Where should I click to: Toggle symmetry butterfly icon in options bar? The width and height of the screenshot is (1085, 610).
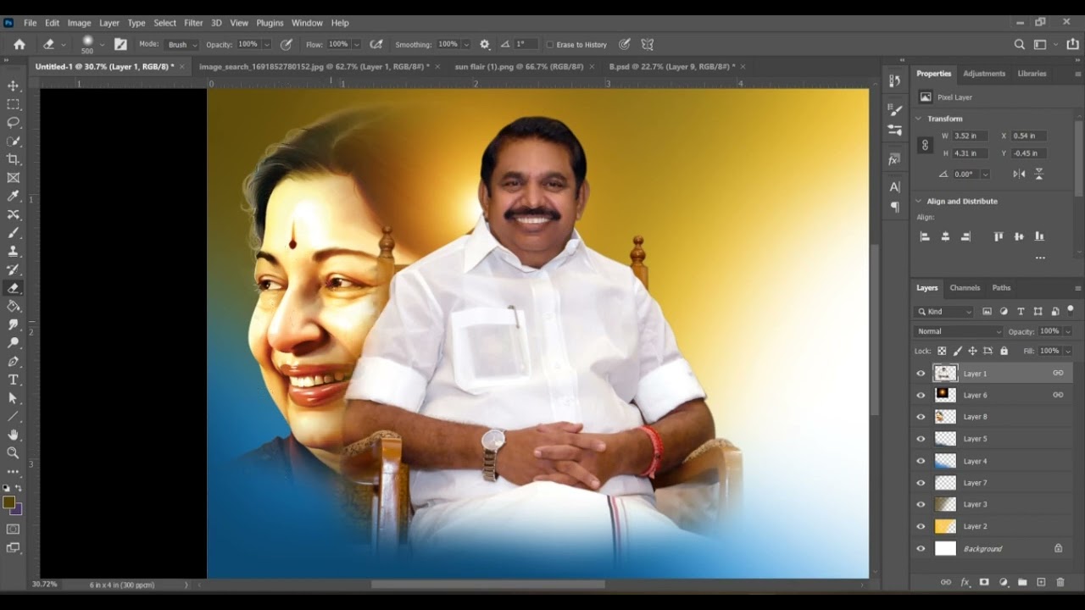point(648,44)
